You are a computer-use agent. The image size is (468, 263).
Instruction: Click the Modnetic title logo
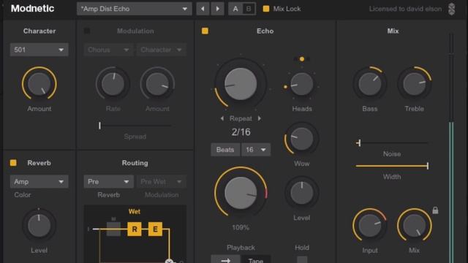point(32,8)
